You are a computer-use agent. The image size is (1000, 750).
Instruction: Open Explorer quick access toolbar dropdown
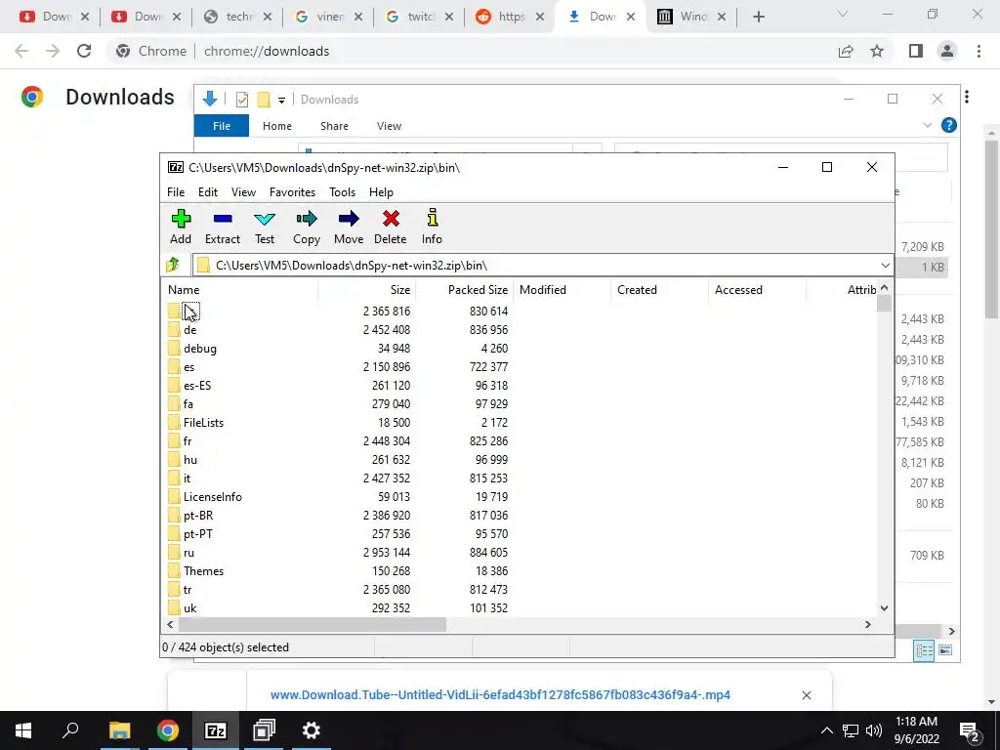pos(281,100)
